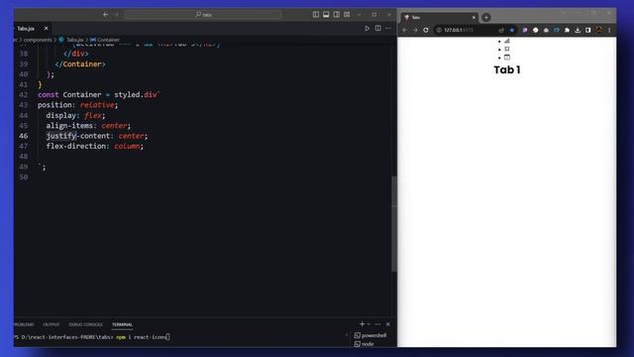Open the terminal panel more actions menu
The width and height of the screenshot is (634, 357).
coord(377,324)
